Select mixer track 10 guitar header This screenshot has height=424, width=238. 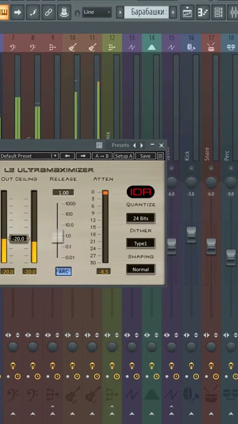click(x=73, y=43)
